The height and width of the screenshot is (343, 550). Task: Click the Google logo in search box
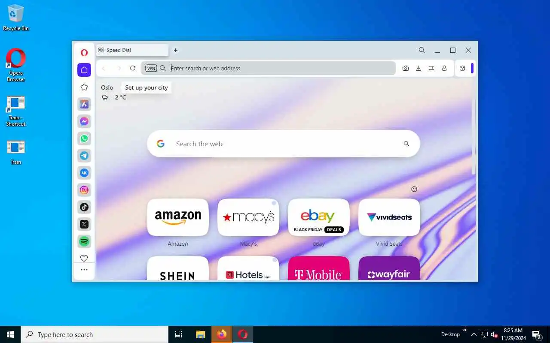pyautogui.click(x=161, y=144)
